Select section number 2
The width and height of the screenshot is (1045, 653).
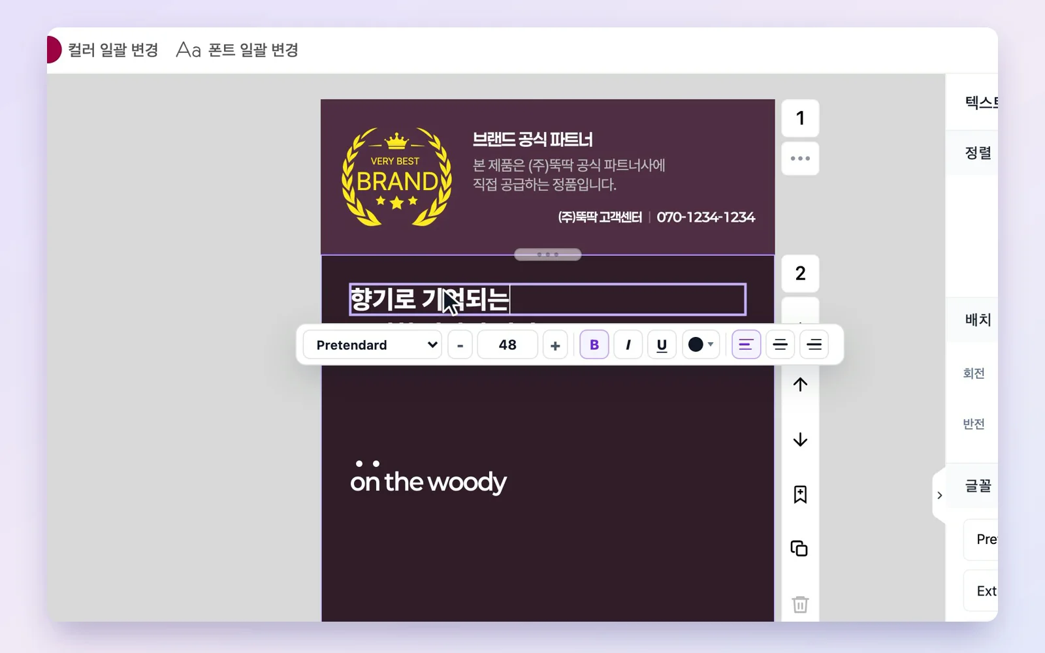point(800,274)
